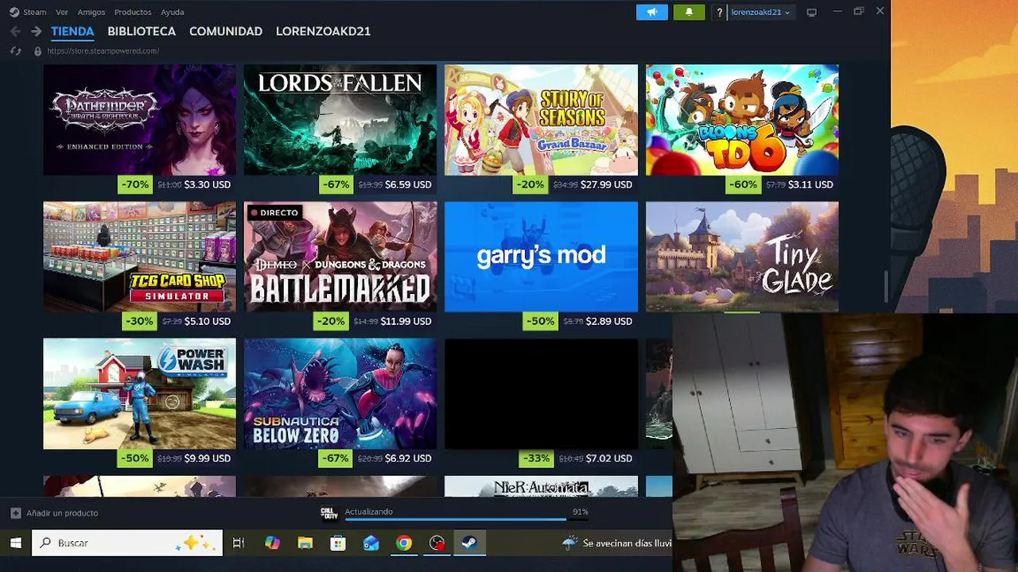
Task: Switch to the COMUNIDAD tab
Action: 226,31
